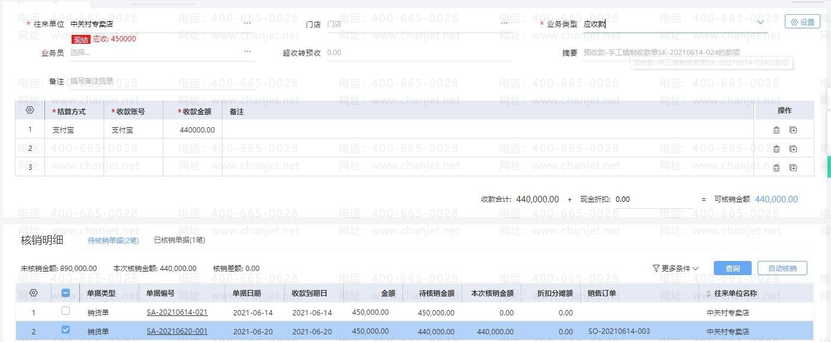
Task: Open column settings gear in 核销明细 table
Action: coord(34,293)
